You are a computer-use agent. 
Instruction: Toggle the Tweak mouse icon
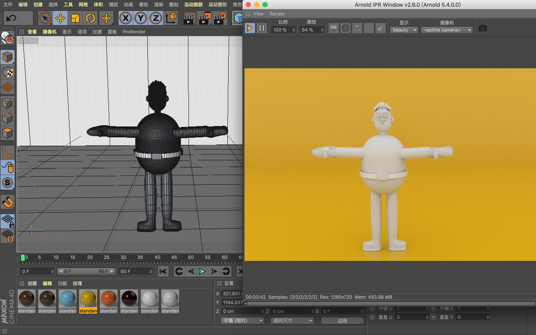click(7, 167)
